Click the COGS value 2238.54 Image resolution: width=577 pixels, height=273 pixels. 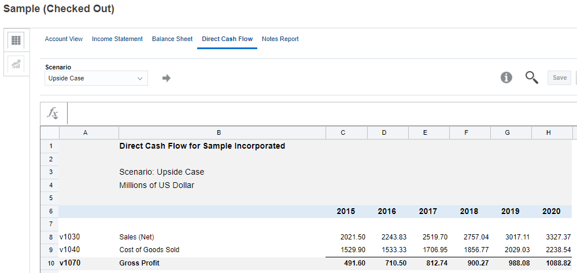(x=552, y=250)
